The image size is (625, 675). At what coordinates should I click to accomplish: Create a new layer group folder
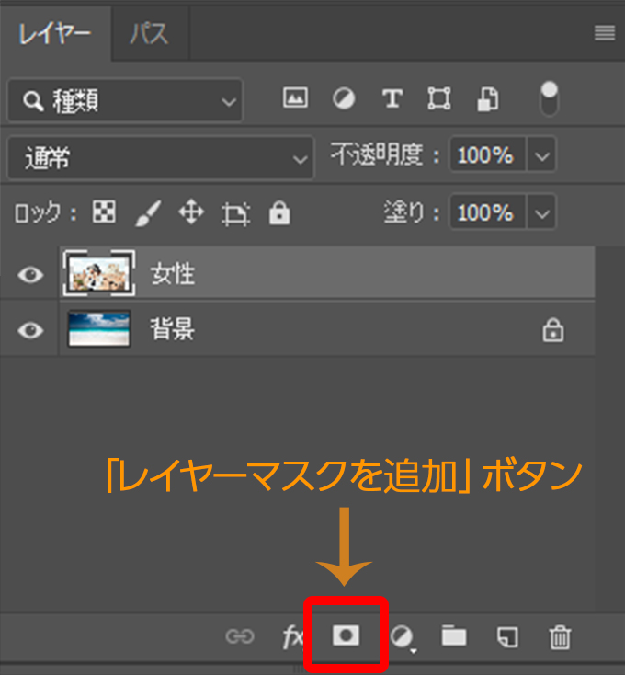[x=453, y=636]
